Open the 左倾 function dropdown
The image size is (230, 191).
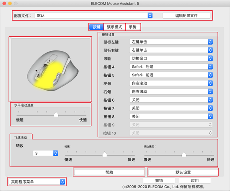(x=171, y=83)
